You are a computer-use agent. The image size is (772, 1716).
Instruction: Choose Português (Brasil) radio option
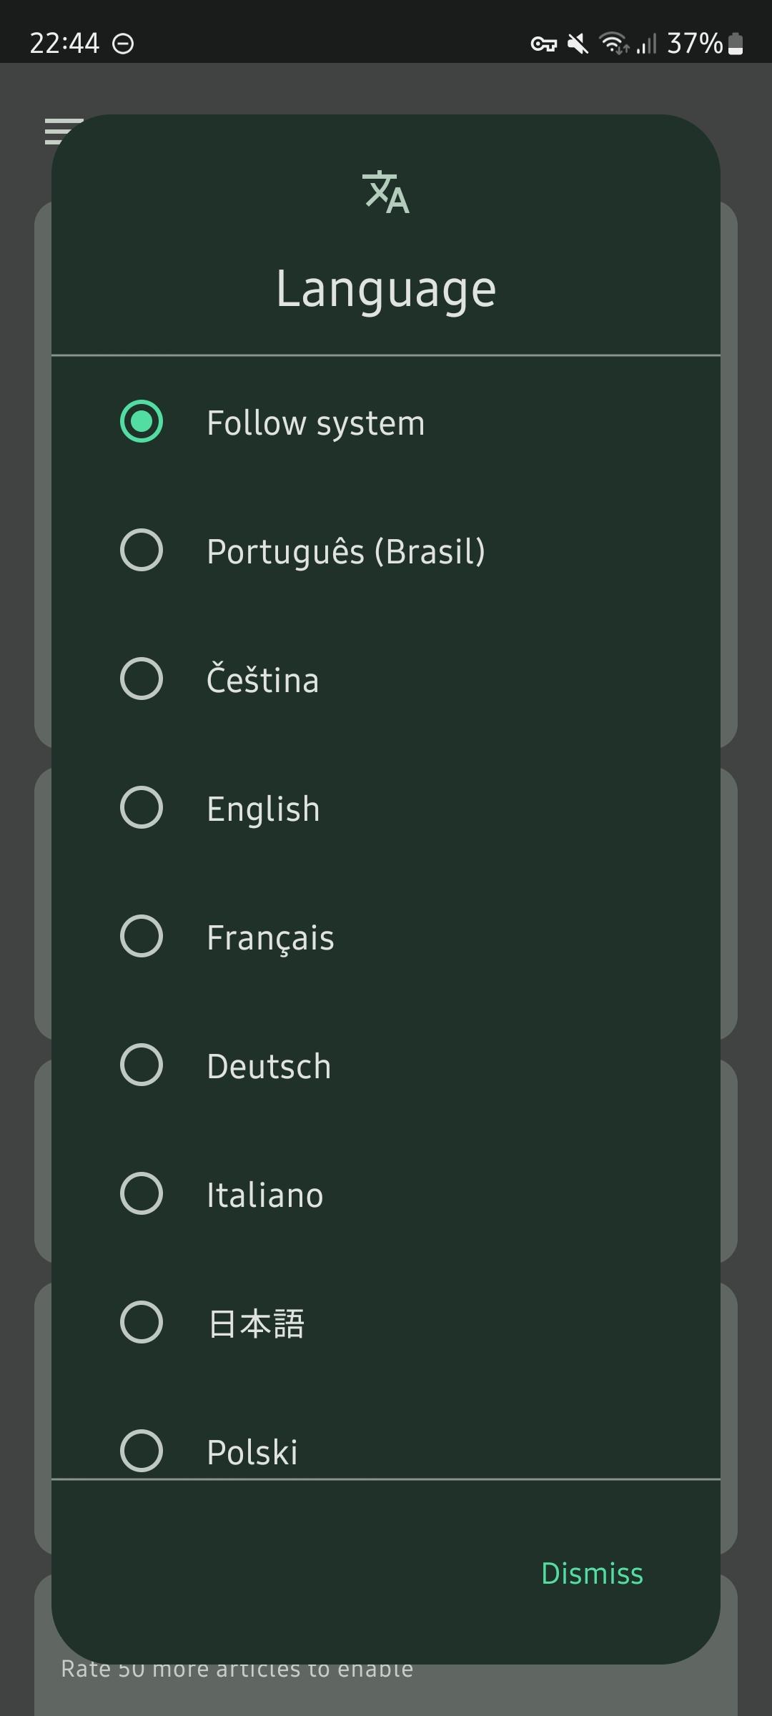[x=142, y=551]
